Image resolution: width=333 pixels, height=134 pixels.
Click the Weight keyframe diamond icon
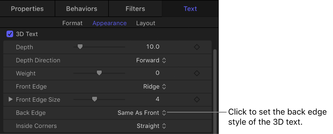[197, 73]
